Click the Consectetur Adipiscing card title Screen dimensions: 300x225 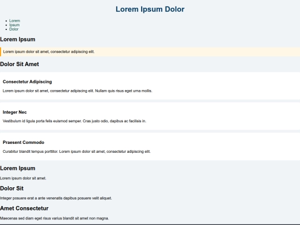click(x=27, y=82)
